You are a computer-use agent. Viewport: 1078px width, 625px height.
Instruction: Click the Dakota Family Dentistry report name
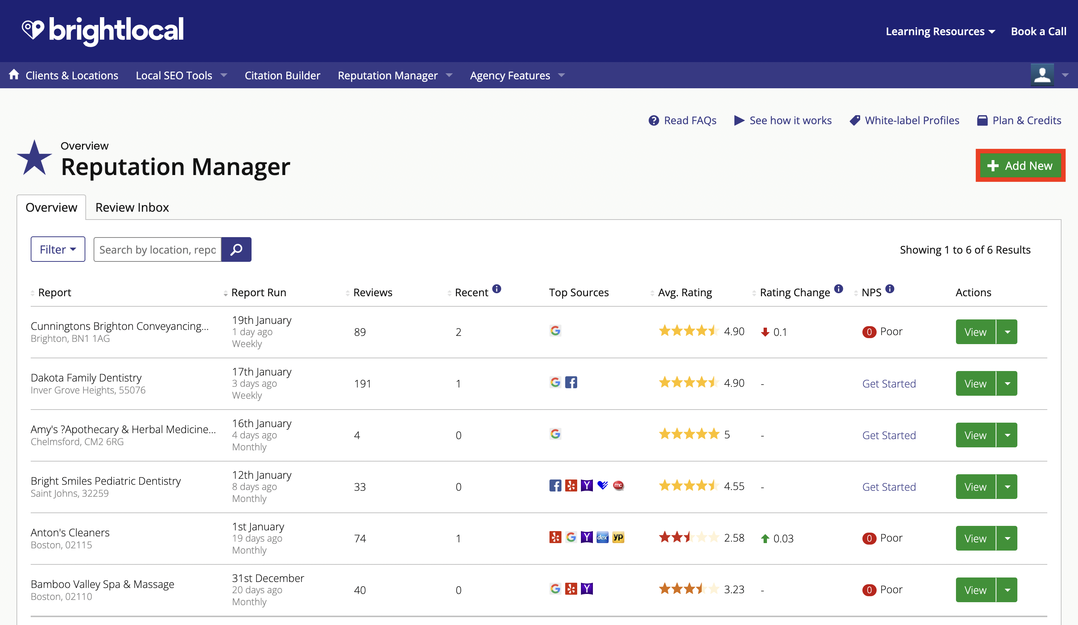tap(86, 377)
